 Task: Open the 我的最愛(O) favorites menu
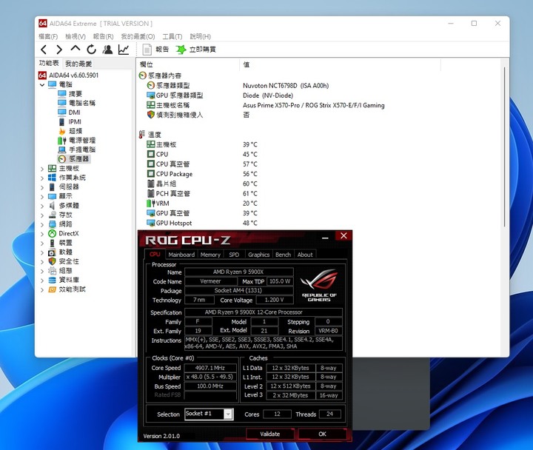(x=138, y=36)
